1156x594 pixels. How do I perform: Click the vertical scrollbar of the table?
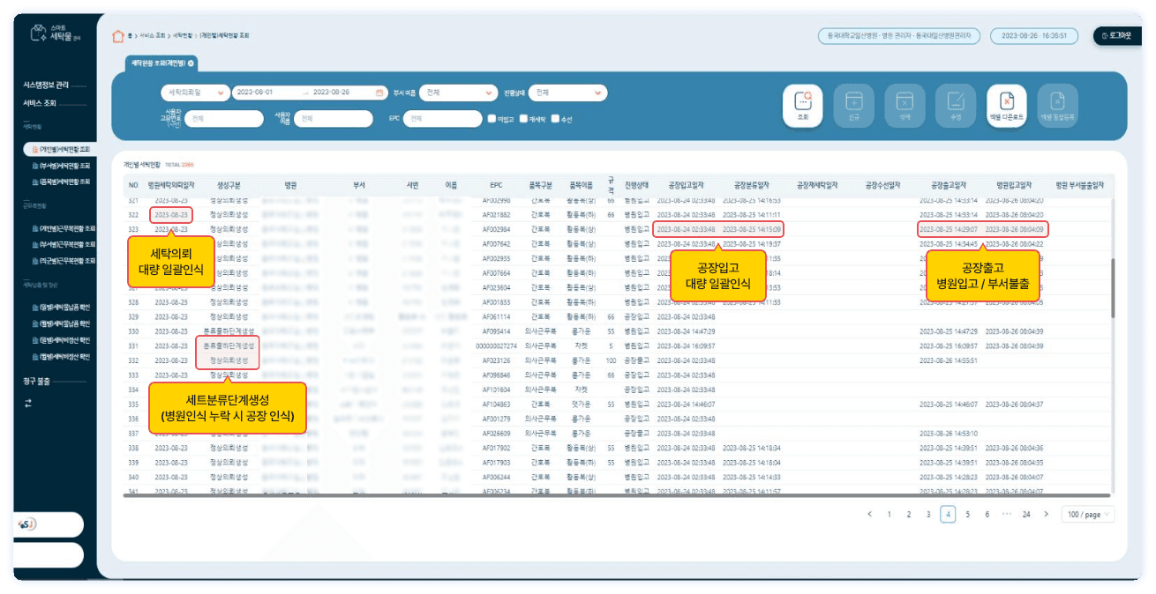pos(1112,288)
